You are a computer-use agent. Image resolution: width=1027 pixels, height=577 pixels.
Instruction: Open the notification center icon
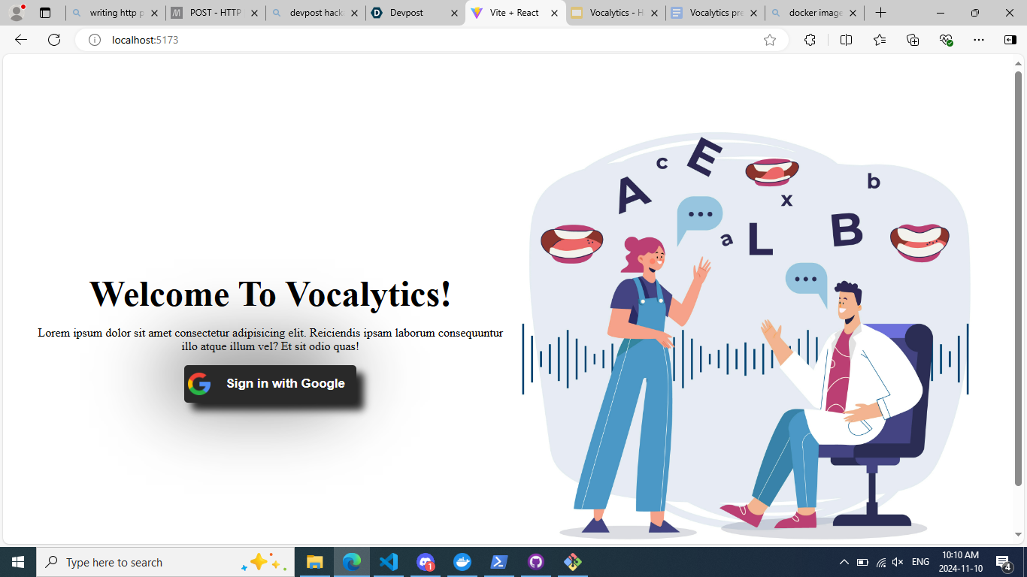pos(1004,562)
